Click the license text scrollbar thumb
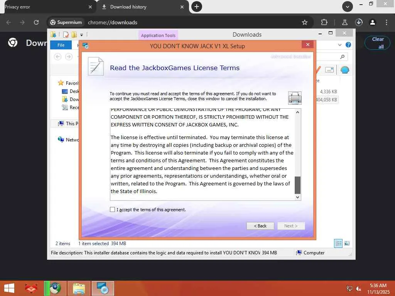The height and width of the screenshot is (296, 395). (x=297, y=185)
